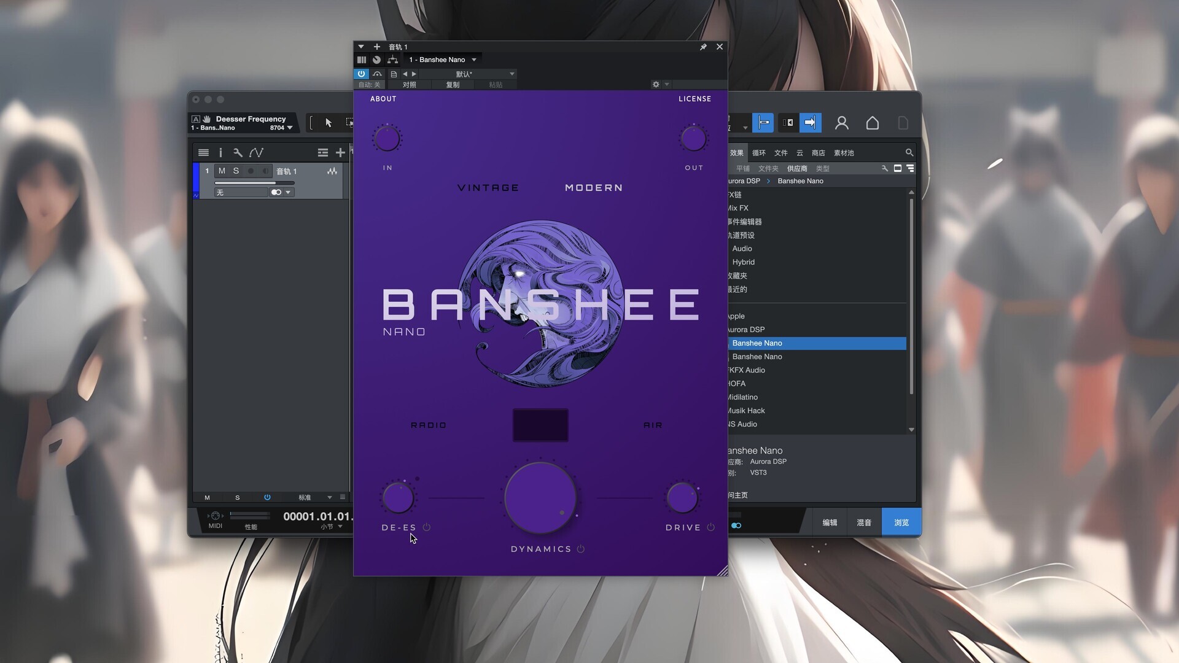Click the plugin settings gear icon
Viewport: 1179px width, 663px height.
tap(656, 85)
